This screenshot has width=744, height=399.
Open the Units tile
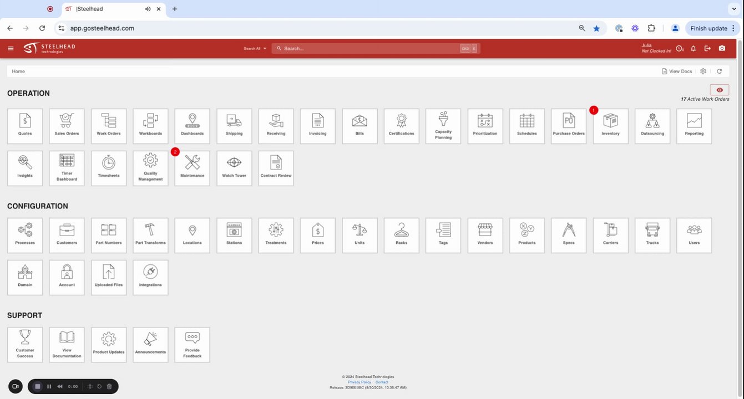click(x=360, y=236)
